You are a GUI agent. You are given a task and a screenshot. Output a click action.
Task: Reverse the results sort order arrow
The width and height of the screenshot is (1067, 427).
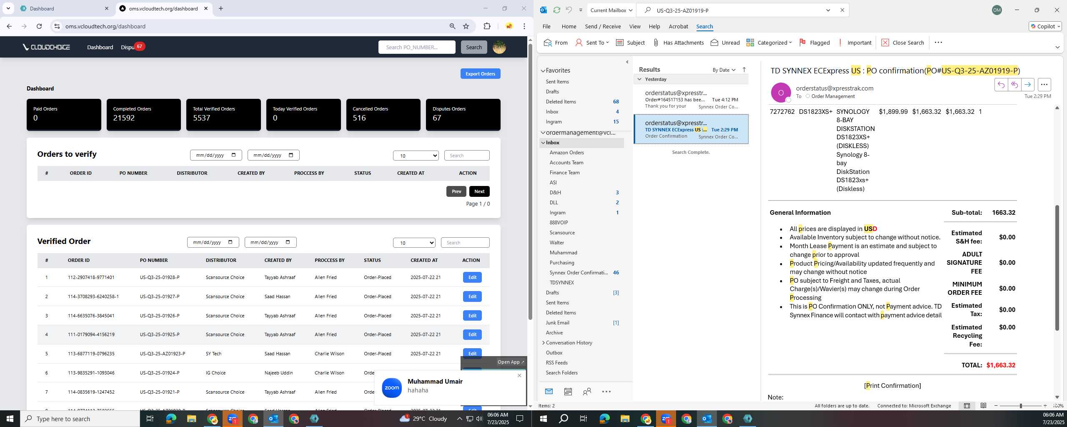coord(744,70)
